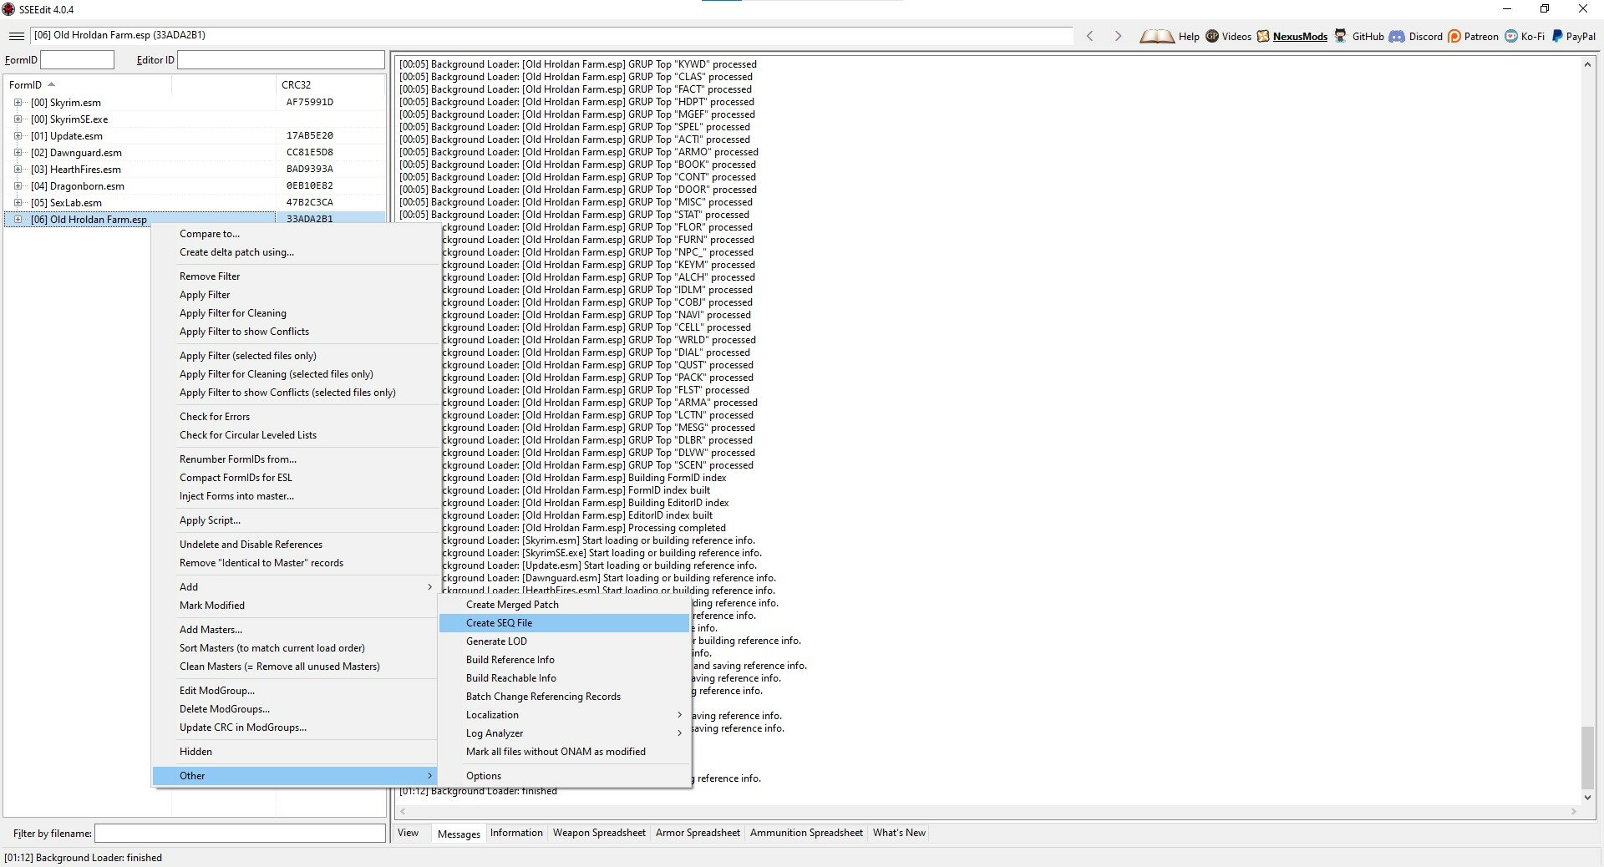
Task: Choose Apply Filter for Cleaning
Action: click(295, 313)
